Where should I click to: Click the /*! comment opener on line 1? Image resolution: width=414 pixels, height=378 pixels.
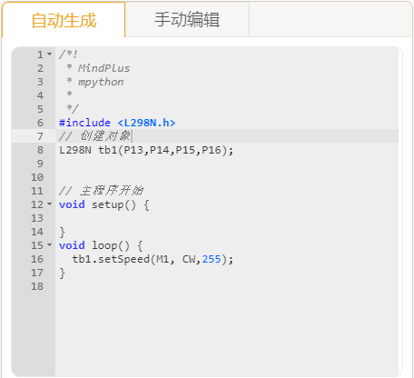click(68, 55)
